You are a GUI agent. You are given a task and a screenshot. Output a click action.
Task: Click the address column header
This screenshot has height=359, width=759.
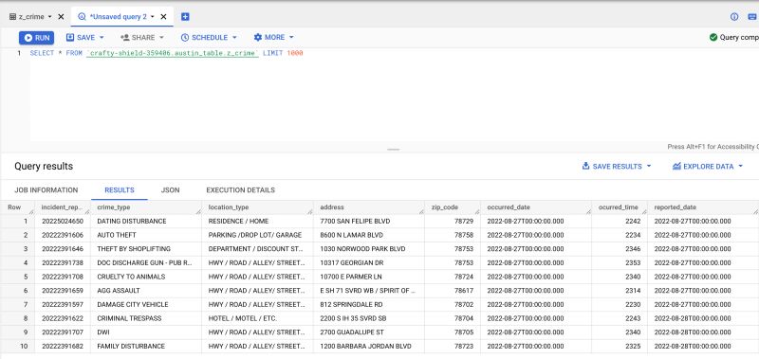[369, 207]
